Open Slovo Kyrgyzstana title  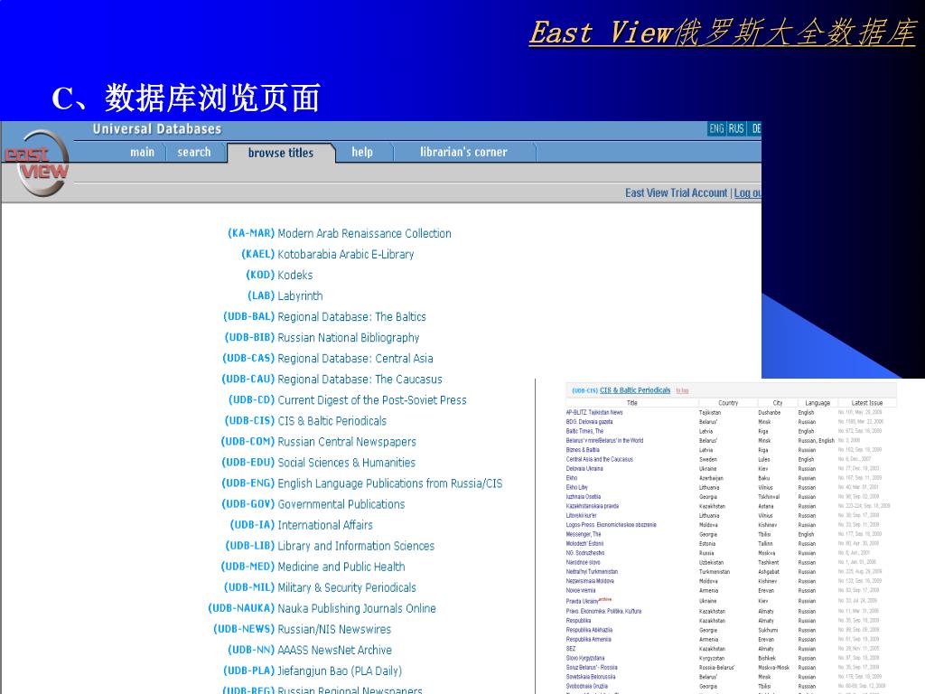(x=585, y=658)
